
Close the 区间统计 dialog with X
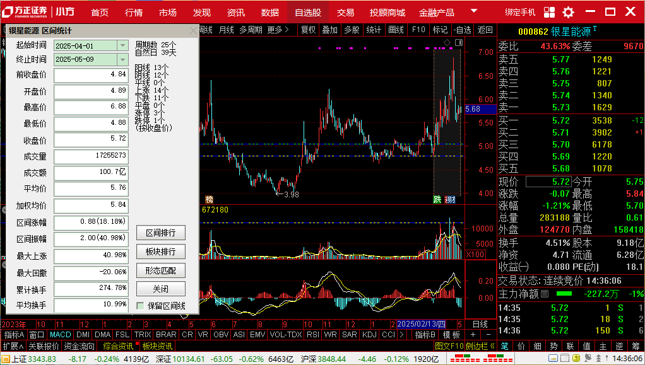coord(193,31)
